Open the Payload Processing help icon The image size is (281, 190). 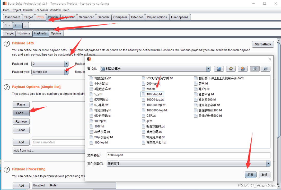click(x=7, y=170)
